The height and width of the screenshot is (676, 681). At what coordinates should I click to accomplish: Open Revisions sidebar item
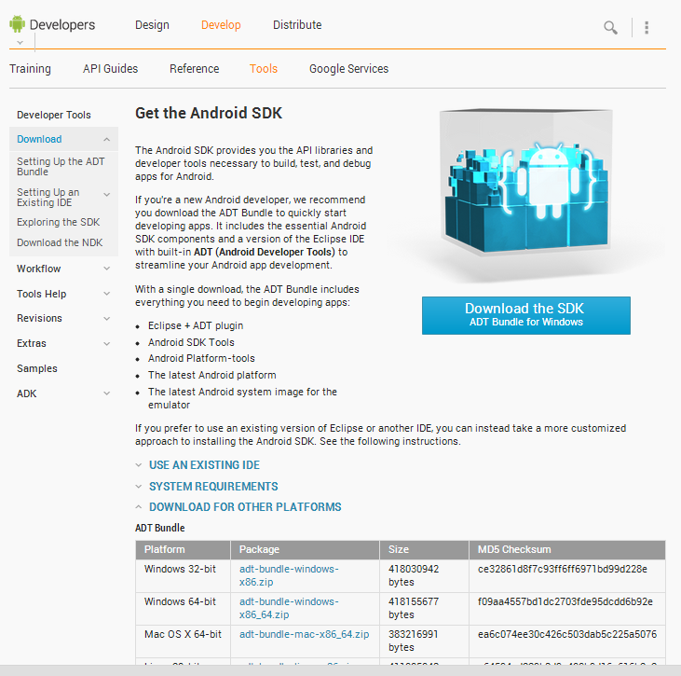click(x=39, y=318)
